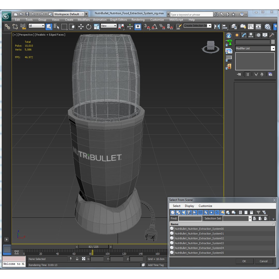Screen dimensions: 279x279
Task: Open the Modifier List dropdown
Action: 273,48
